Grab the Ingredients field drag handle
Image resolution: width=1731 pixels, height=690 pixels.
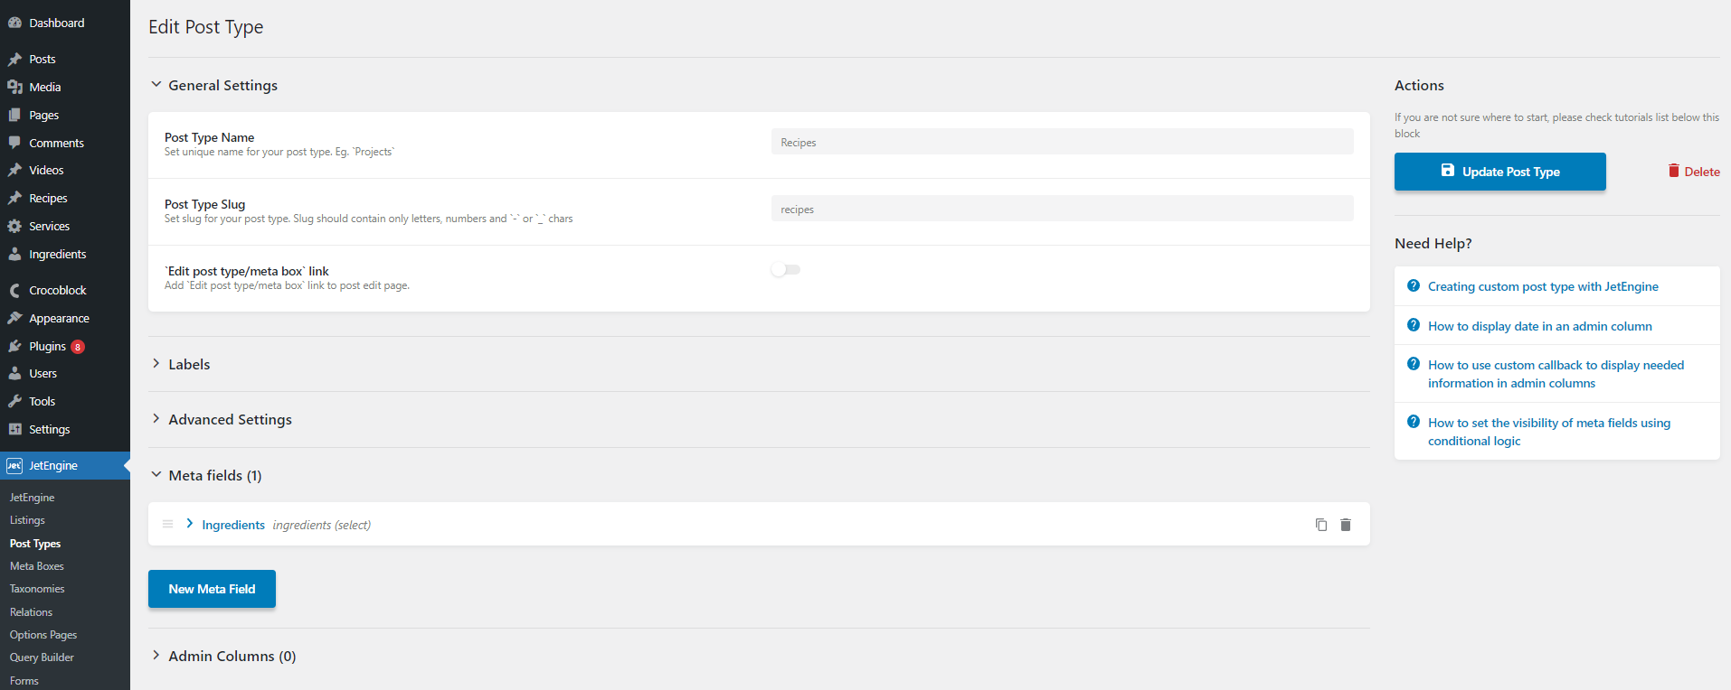(167, 524)
